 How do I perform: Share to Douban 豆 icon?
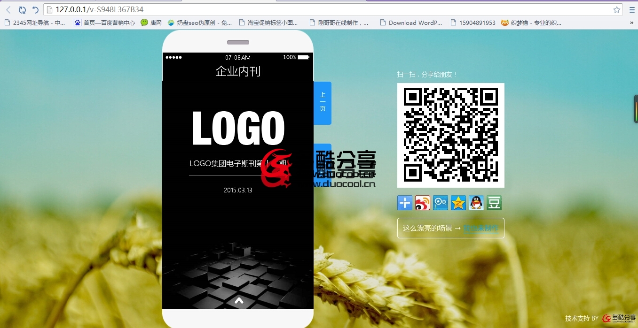click(494, 203)
